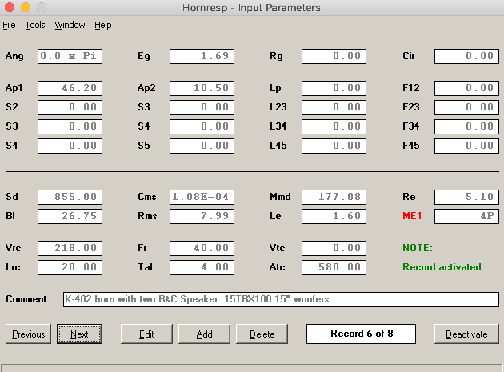504x372 pixels.
Task: Click the Sd label
Action: [12, 197]
